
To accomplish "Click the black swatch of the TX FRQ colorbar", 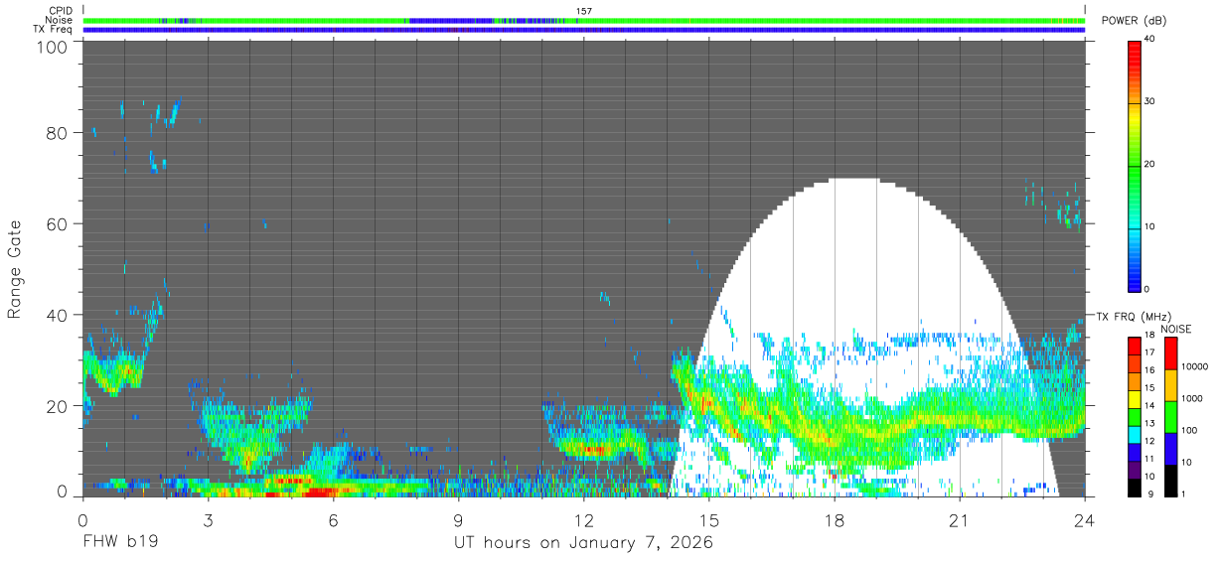I will point(1134,488).
